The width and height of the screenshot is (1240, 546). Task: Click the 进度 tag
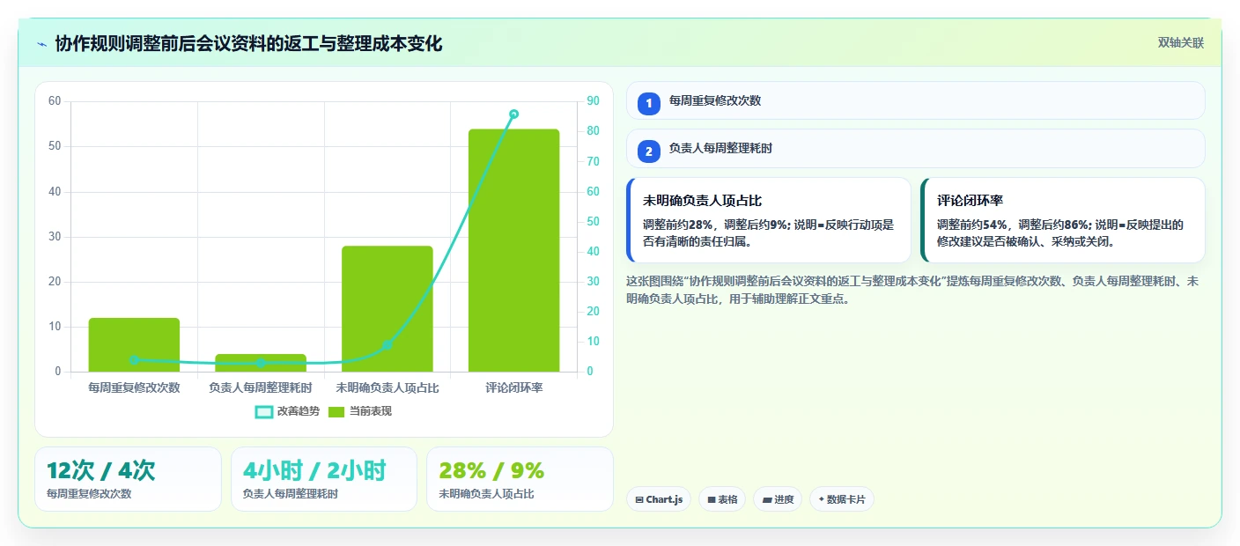(x=778, y=499)
